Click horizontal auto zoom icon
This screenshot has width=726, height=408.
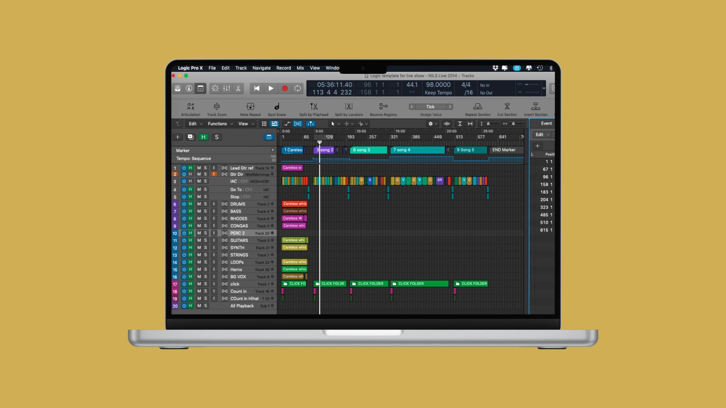470,124
